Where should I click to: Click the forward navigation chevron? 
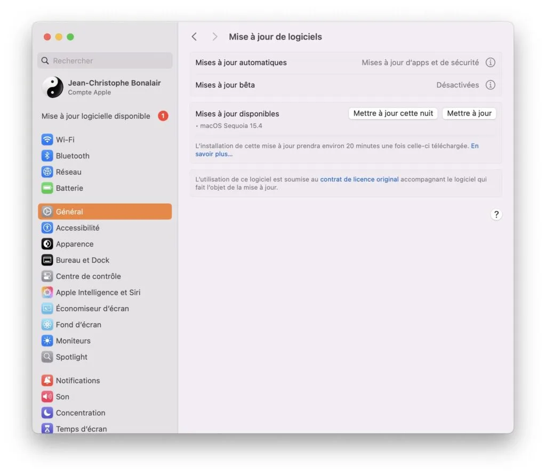214,36
